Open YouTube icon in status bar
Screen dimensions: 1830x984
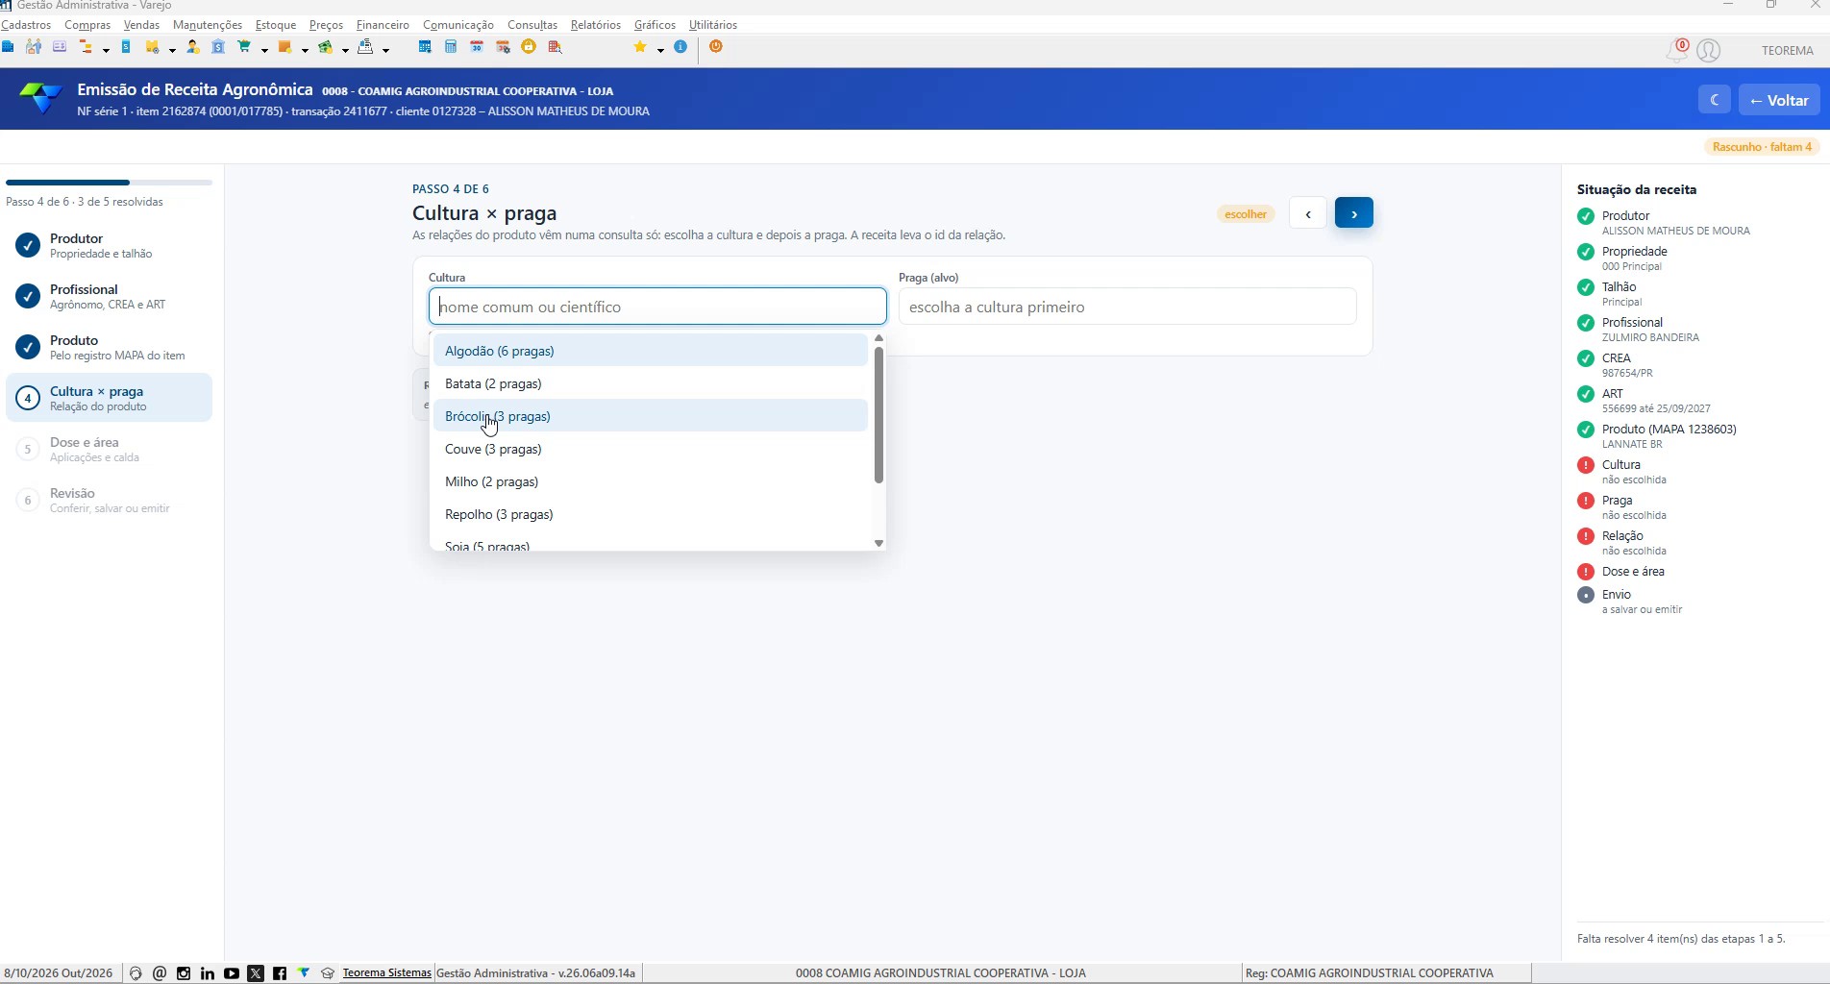[232, 973]
